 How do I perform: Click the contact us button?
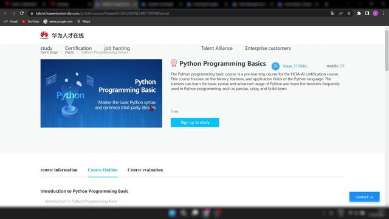pyautogui.click(x=365, y=197)
